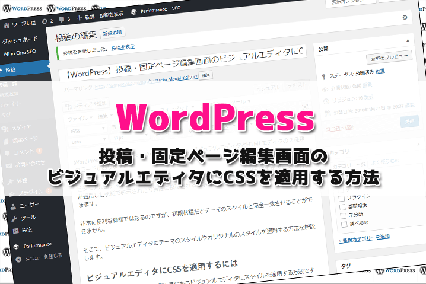
Task: Open メディア in the sidebar
Action: 17,127
